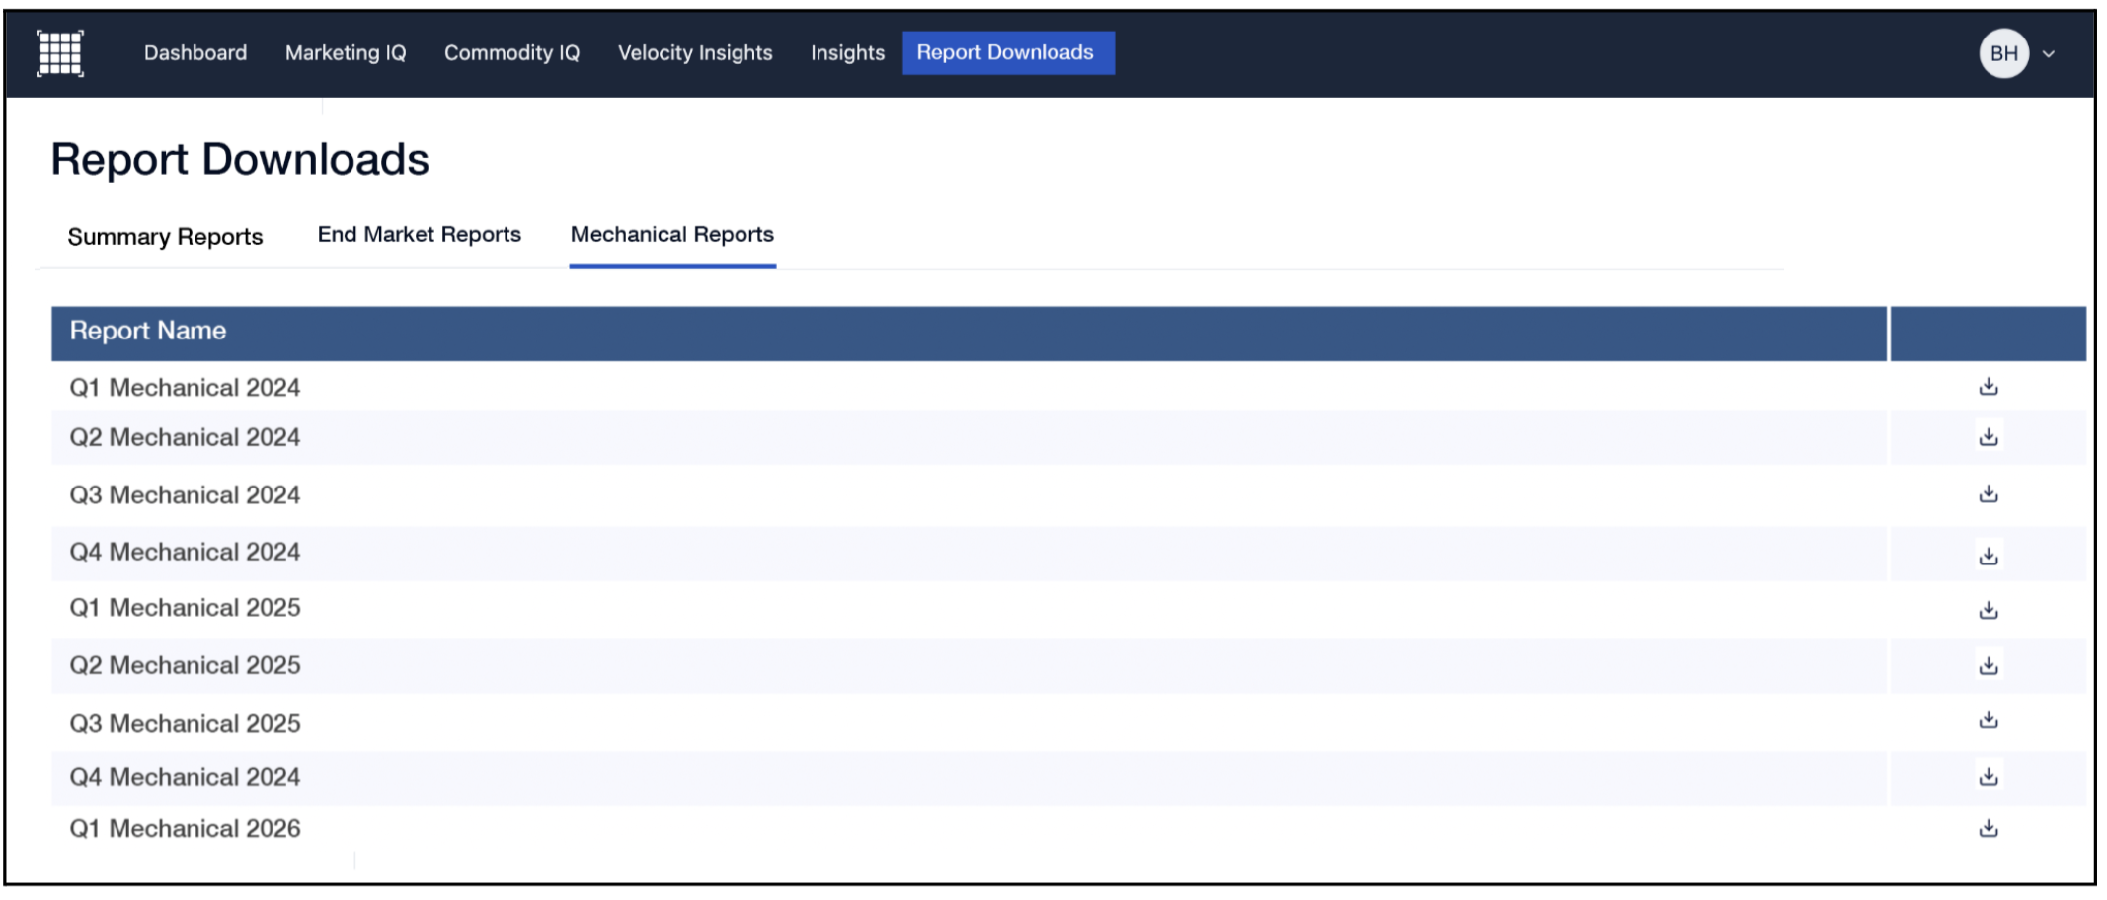Open the End Market Reports tab
This screenshot has width=2107, height=900.
click(419, 235)
